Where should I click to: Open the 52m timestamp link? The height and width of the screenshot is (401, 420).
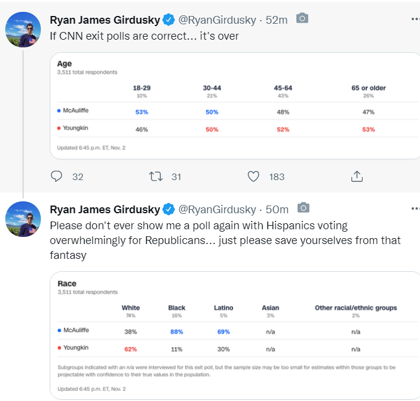point(276,20)
